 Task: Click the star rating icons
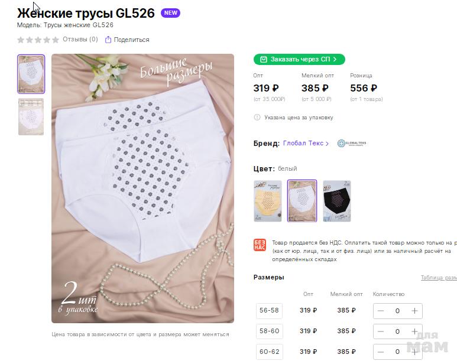point(38,40)
